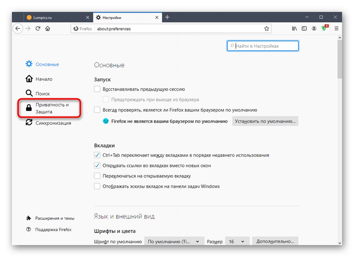Bookmark this page with the star icon
This screenshot has height=257, width=354.
click(x=267, y=29)
